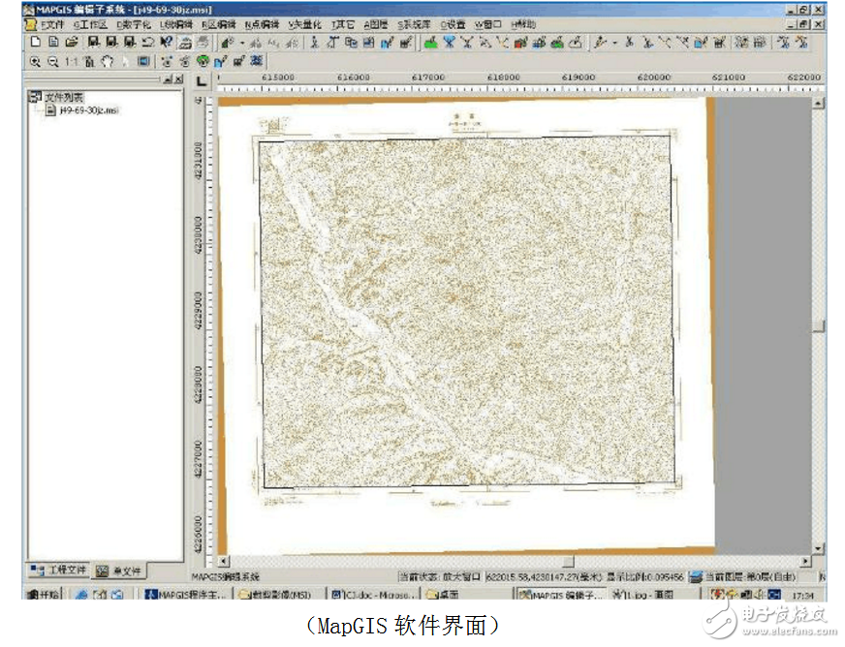Click the context help pointer icon

(x=166, y=42)
